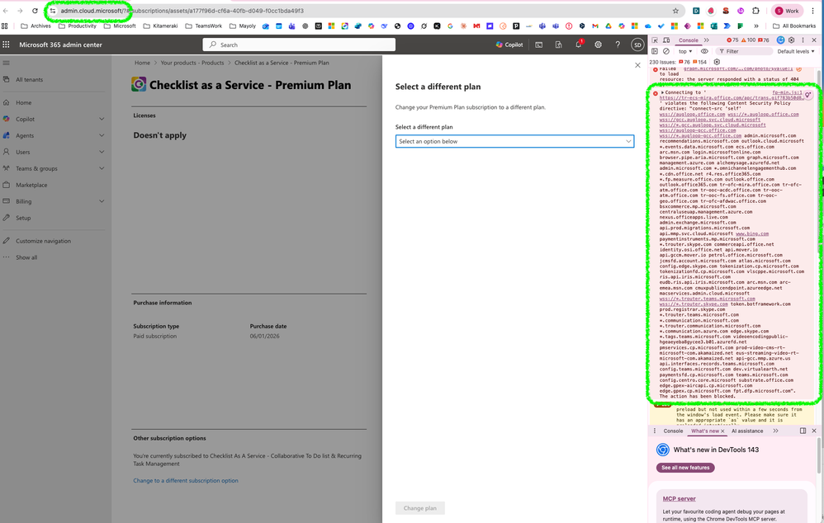Click 'Change to a different subscription option'
Viewport: 824px width, 523px height.
tap(186, 480)
